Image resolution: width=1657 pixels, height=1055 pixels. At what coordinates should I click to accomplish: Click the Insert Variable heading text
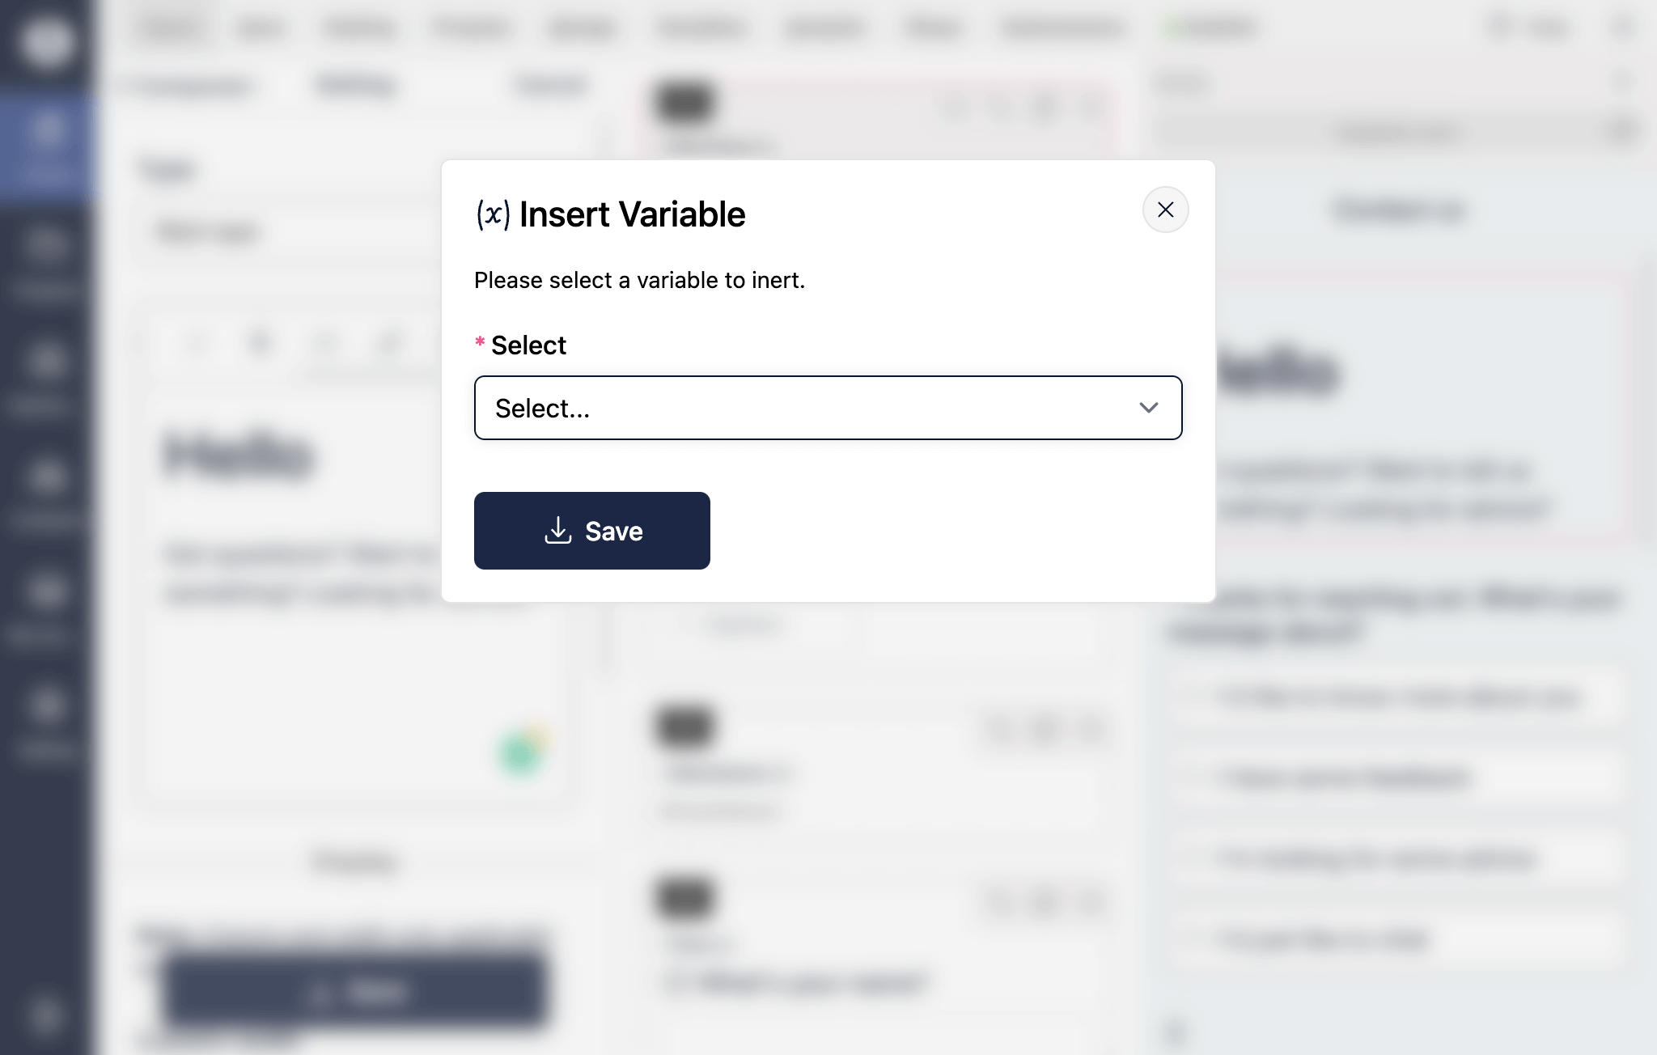(632, 214)
